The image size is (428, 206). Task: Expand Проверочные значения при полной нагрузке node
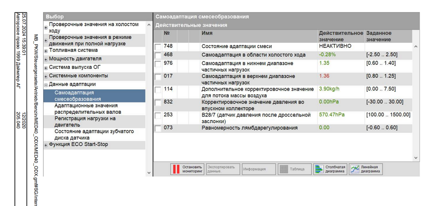[46, 41]
